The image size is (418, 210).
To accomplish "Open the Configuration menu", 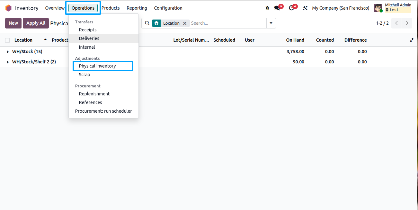I will pos(168,8).
